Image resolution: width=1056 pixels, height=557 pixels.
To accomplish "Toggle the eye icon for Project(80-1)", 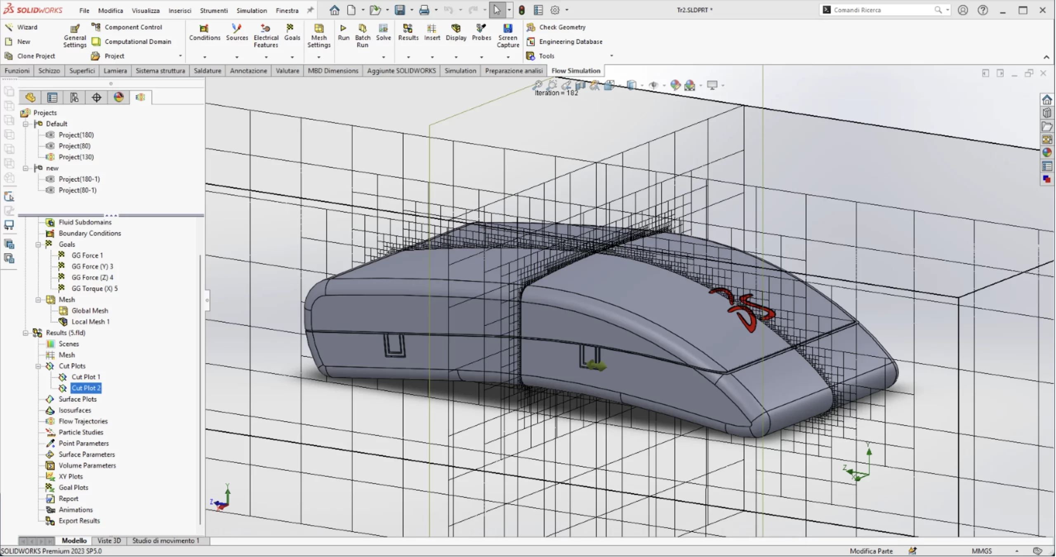I will [x=50, y=190].
